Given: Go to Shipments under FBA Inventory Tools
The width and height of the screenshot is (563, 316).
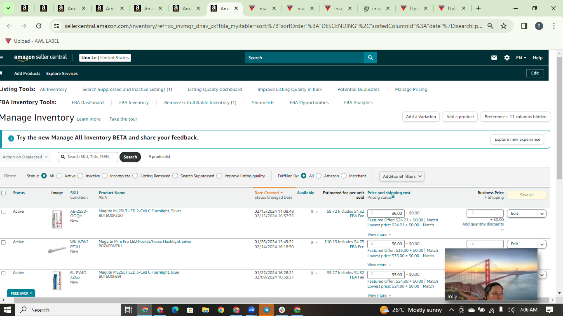Looking at the screenshot, I should [x=263, y=102].
